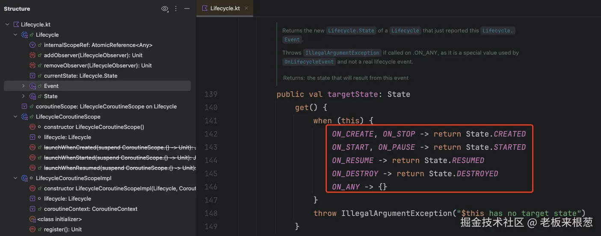Open the Structure view options eye icon
Viewport: 601px width, 236px height.
tap(165, 9)
